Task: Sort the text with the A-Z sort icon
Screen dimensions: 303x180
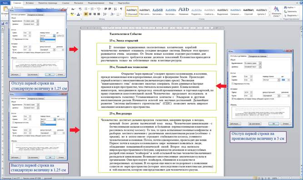Action: click(x=115, y=9)
